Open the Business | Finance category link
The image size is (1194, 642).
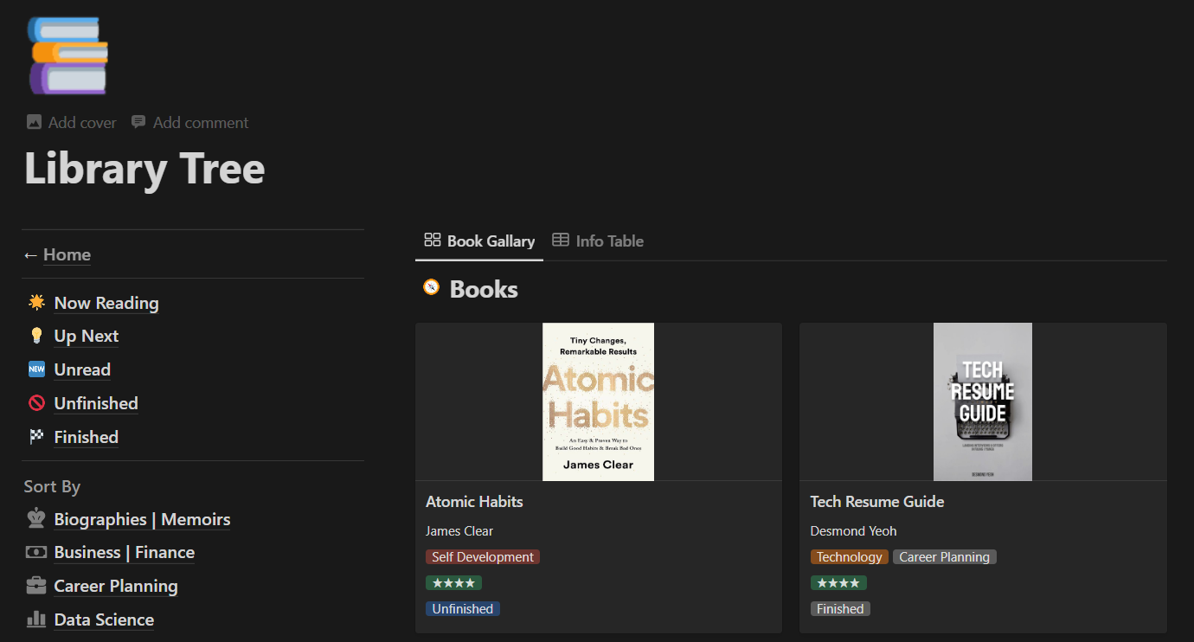pyautogui.click(x=125, y=552)
